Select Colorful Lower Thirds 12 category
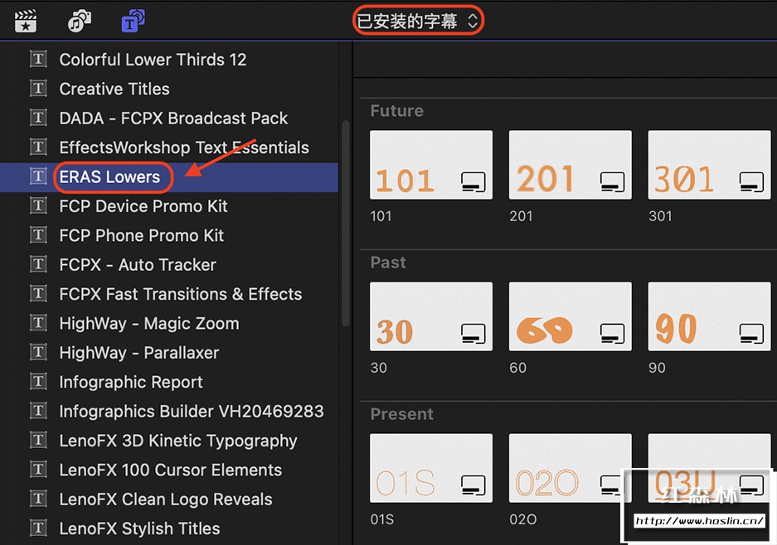Screen dimensions: 777x545 [153, 60]
